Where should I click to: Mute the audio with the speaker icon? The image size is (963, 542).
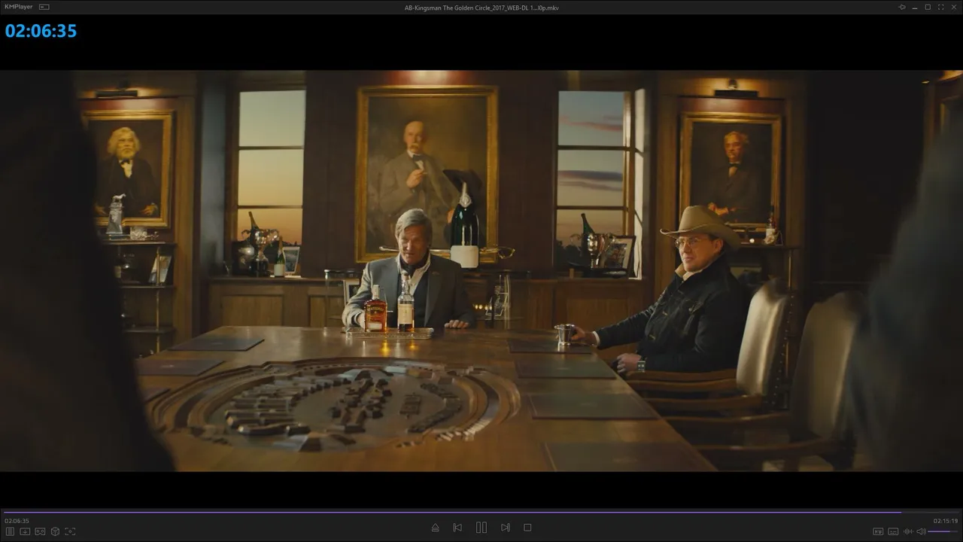[x=921, y=531]
